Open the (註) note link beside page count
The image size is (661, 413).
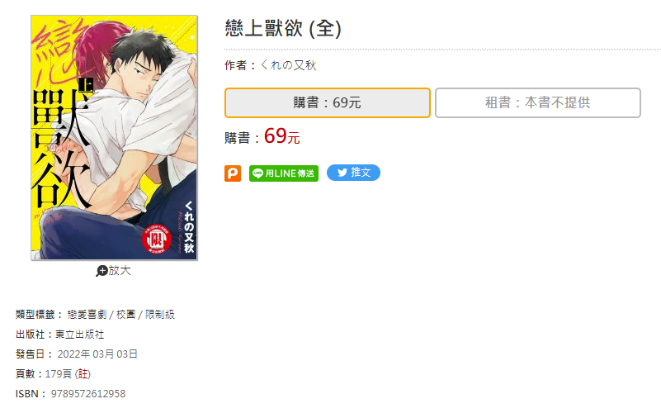(83, 374)
